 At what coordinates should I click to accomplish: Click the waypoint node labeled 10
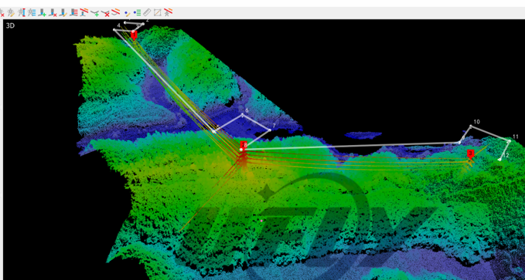(x=470, y=126)
